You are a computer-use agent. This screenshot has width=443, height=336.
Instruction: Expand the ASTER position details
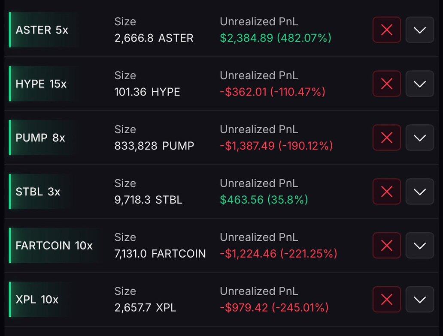coord(419,30)
